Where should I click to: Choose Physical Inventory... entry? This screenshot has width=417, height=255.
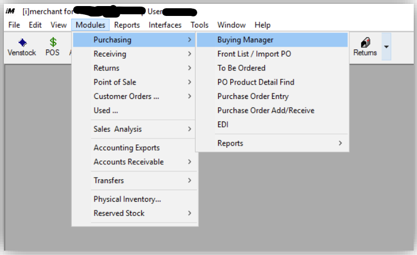(134, 199)
